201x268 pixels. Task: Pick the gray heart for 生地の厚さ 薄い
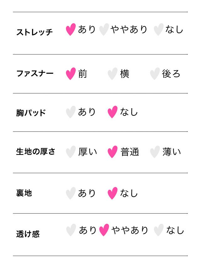coord(155,152)
